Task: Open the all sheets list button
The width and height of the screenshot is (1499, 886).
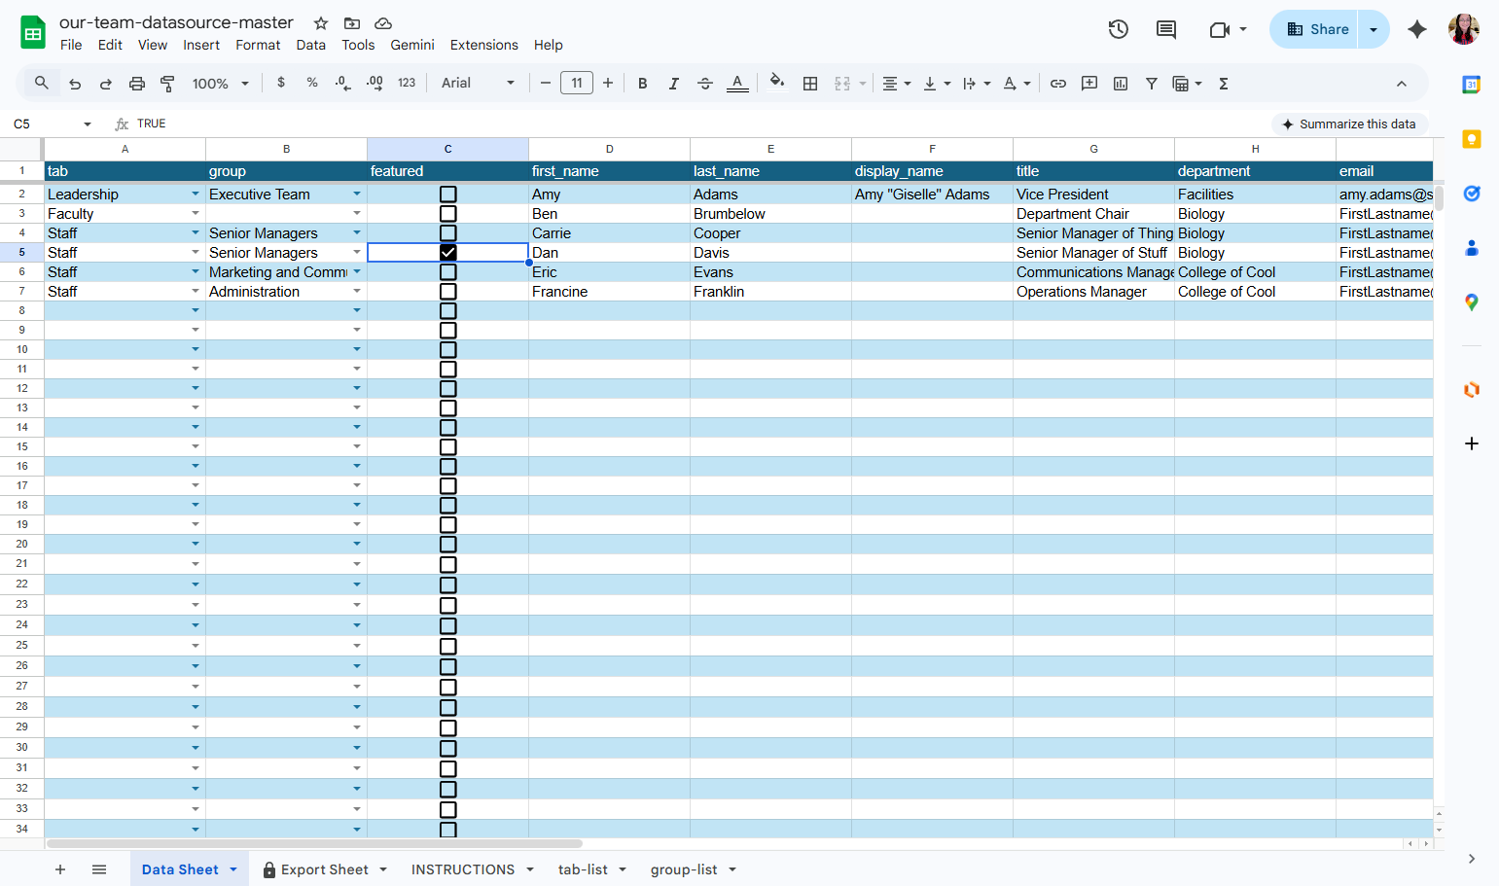Action: point(99,869)
